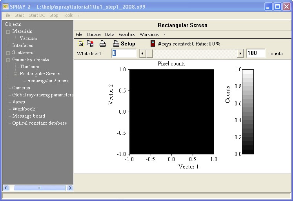293x201 pixels.
Task: Open printer Setup from the toolbar
Action: click(x=124, y=44)
